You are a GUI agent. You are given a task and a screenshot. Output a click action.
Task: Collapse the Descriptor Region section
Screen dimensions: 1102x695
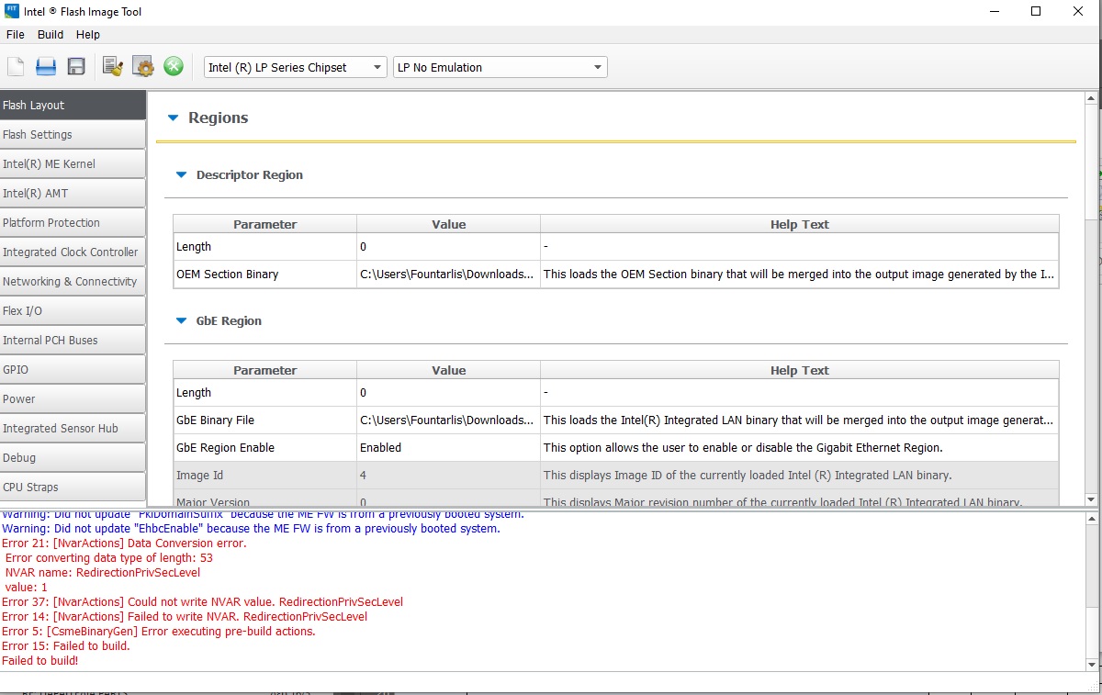pos(181,174)
